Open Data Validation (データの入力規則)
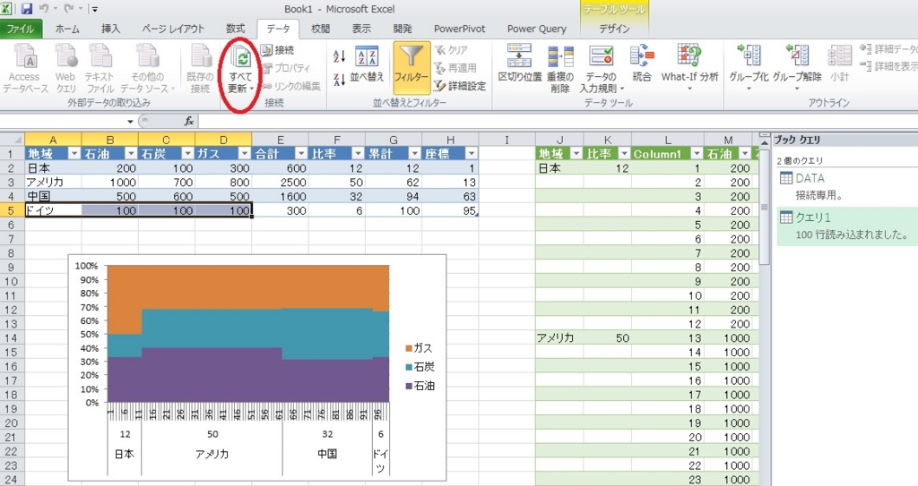This screenshot has width=918, height=486. (x=602, y=68)
